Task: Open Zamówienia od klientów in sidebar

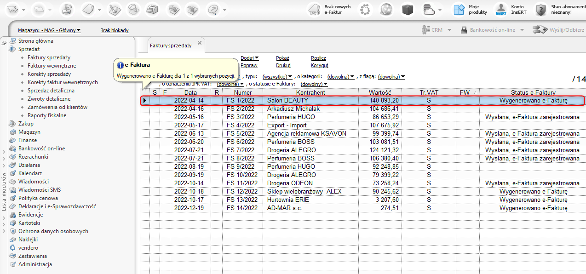Action: click(x=57, y=107)
